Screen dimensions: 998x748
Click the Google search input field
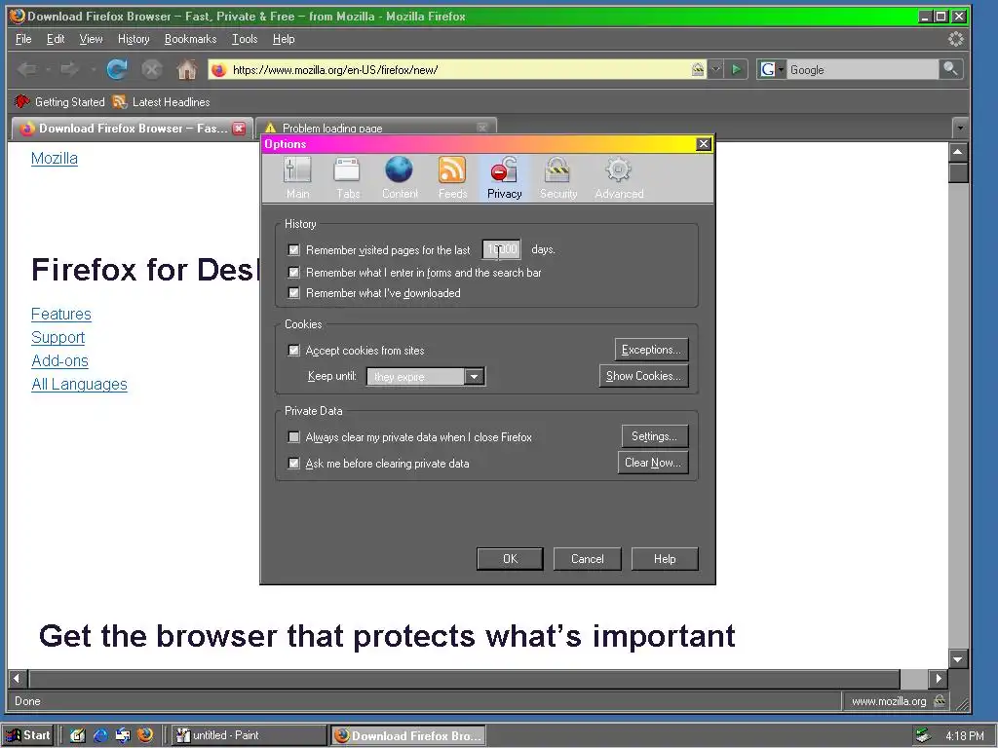coord(863,69)
